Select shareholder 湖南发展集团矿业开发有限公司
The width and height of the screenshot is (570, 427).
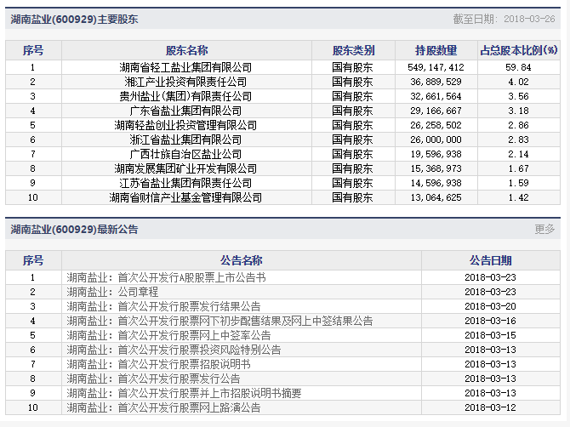coord(185,168)
